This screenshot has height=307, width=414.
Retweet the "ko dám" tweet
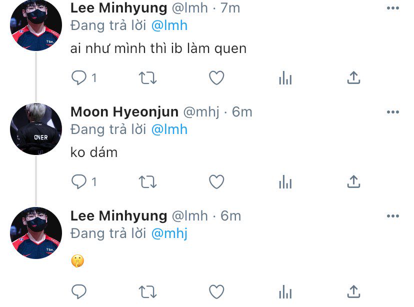[x=147, y=182]
